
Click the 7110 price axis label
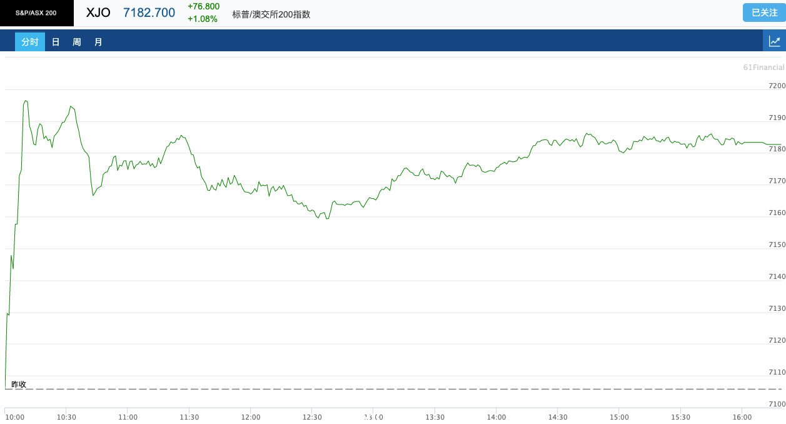tap(776, 372)
